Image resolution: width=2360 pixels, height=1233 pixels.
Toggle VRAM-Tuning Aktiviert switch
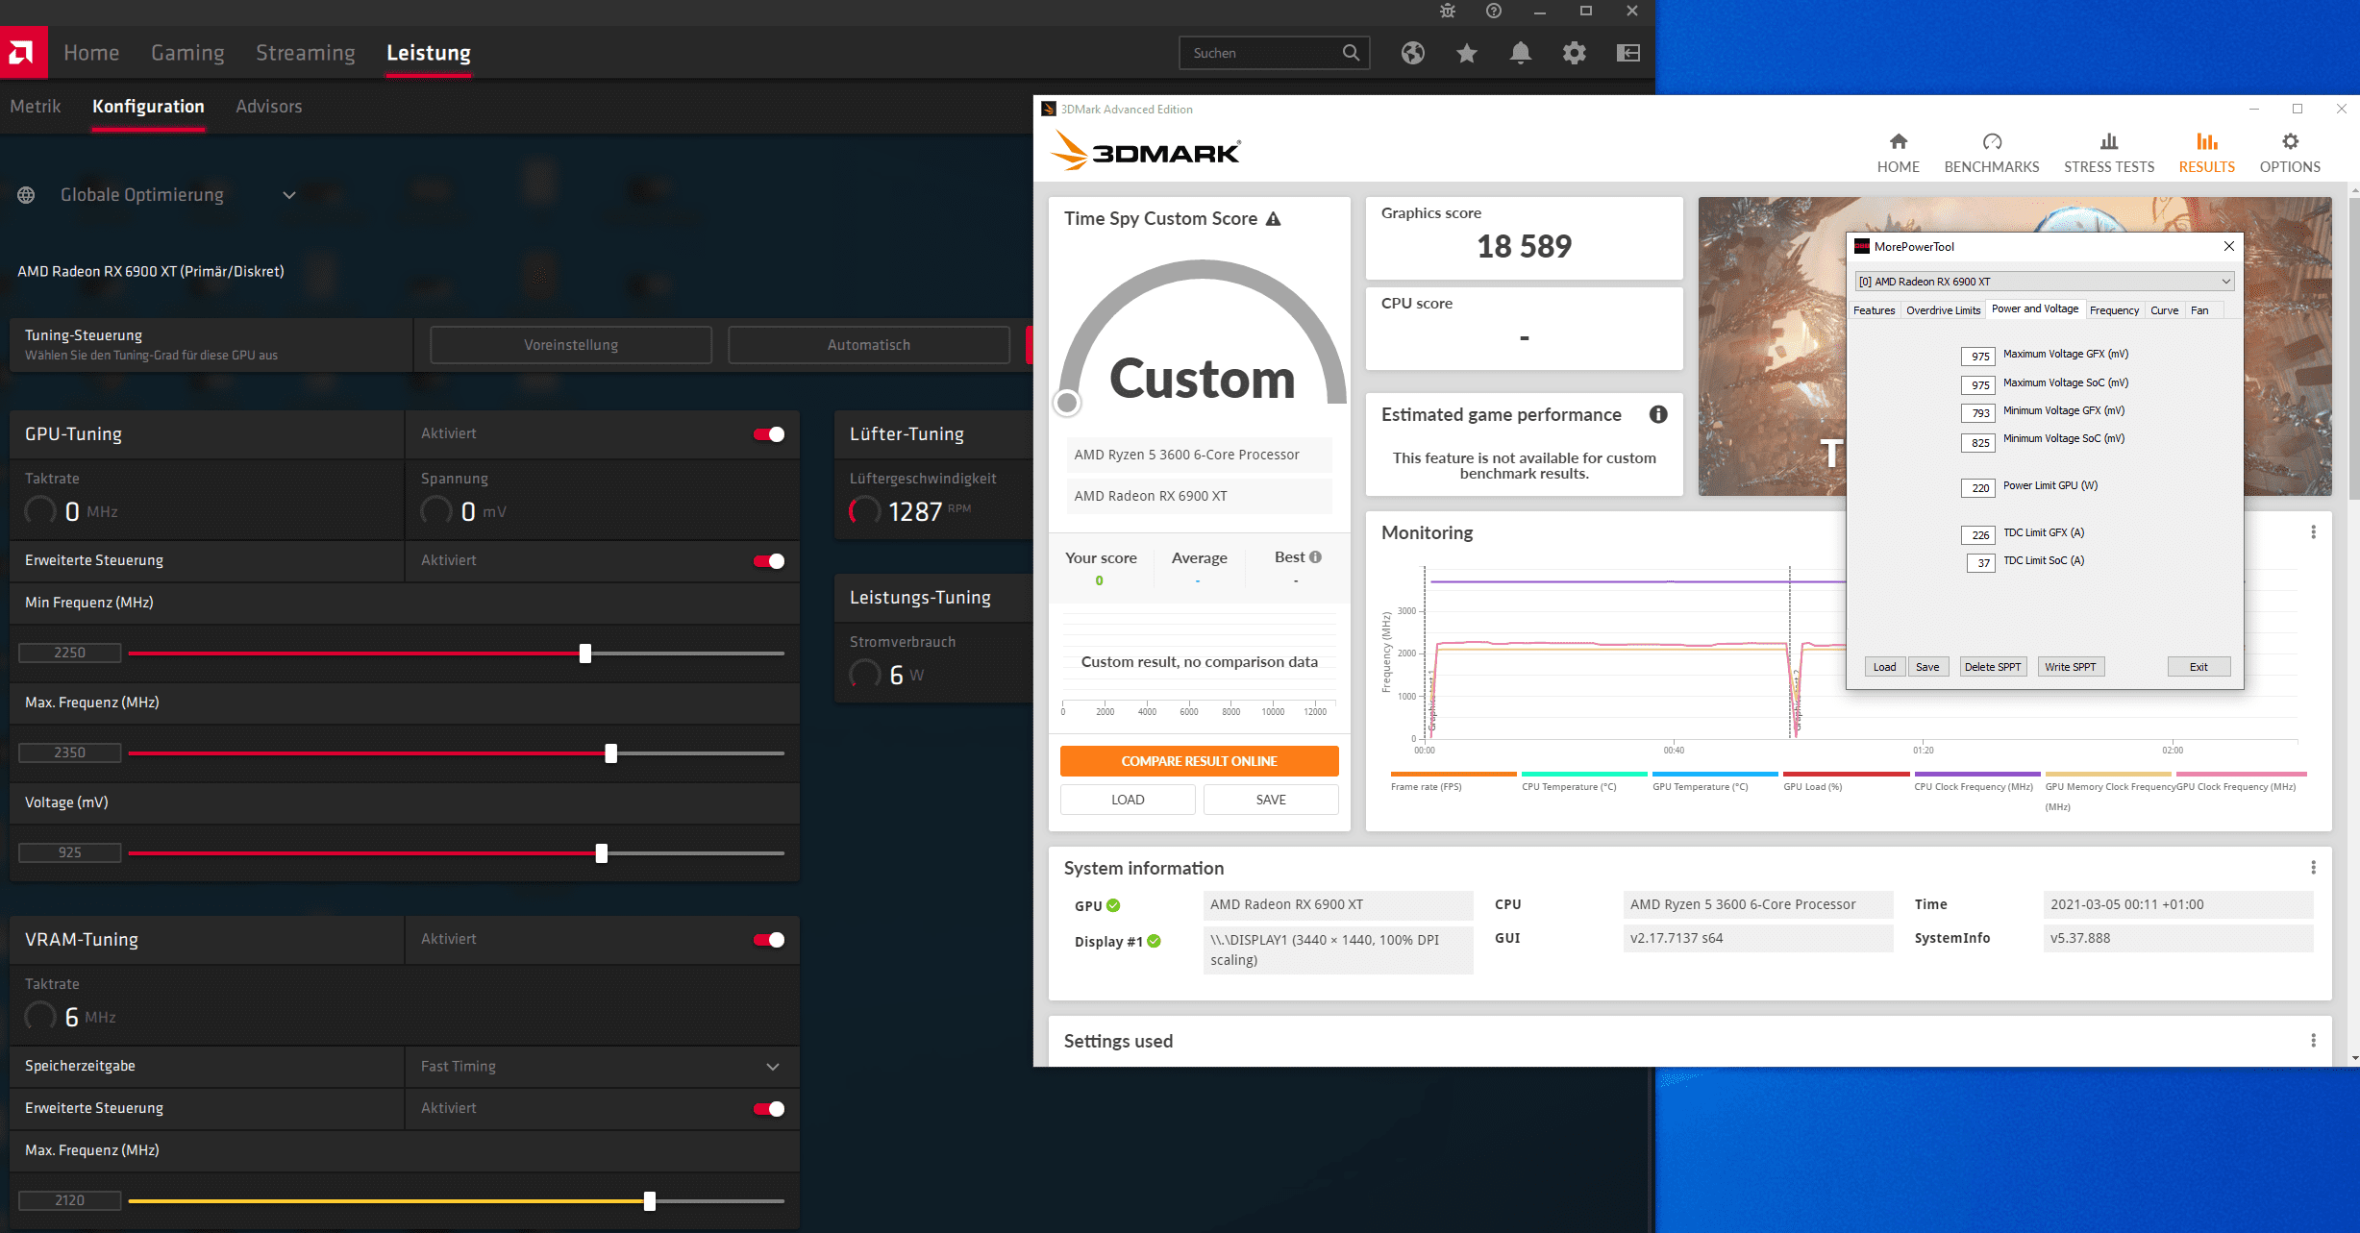pos(769,940)
